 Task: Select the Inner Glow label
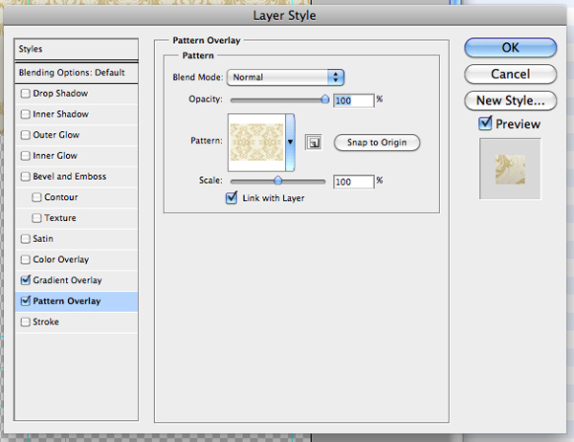55,156
